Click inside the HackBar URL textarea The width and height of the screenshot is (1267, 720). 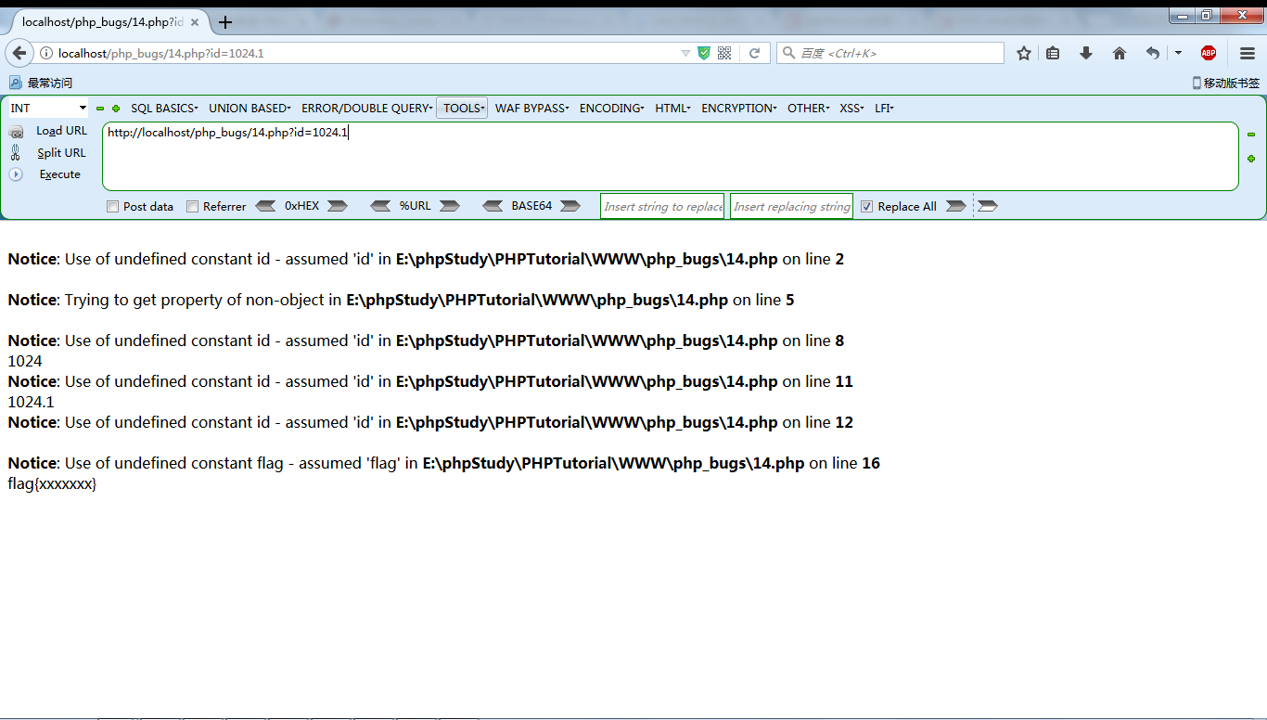[671, 156]
